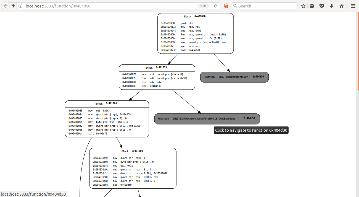Click Block 0x401078 title bar
The width and height of the screenshot is (359, 197).
coord(157,68)
